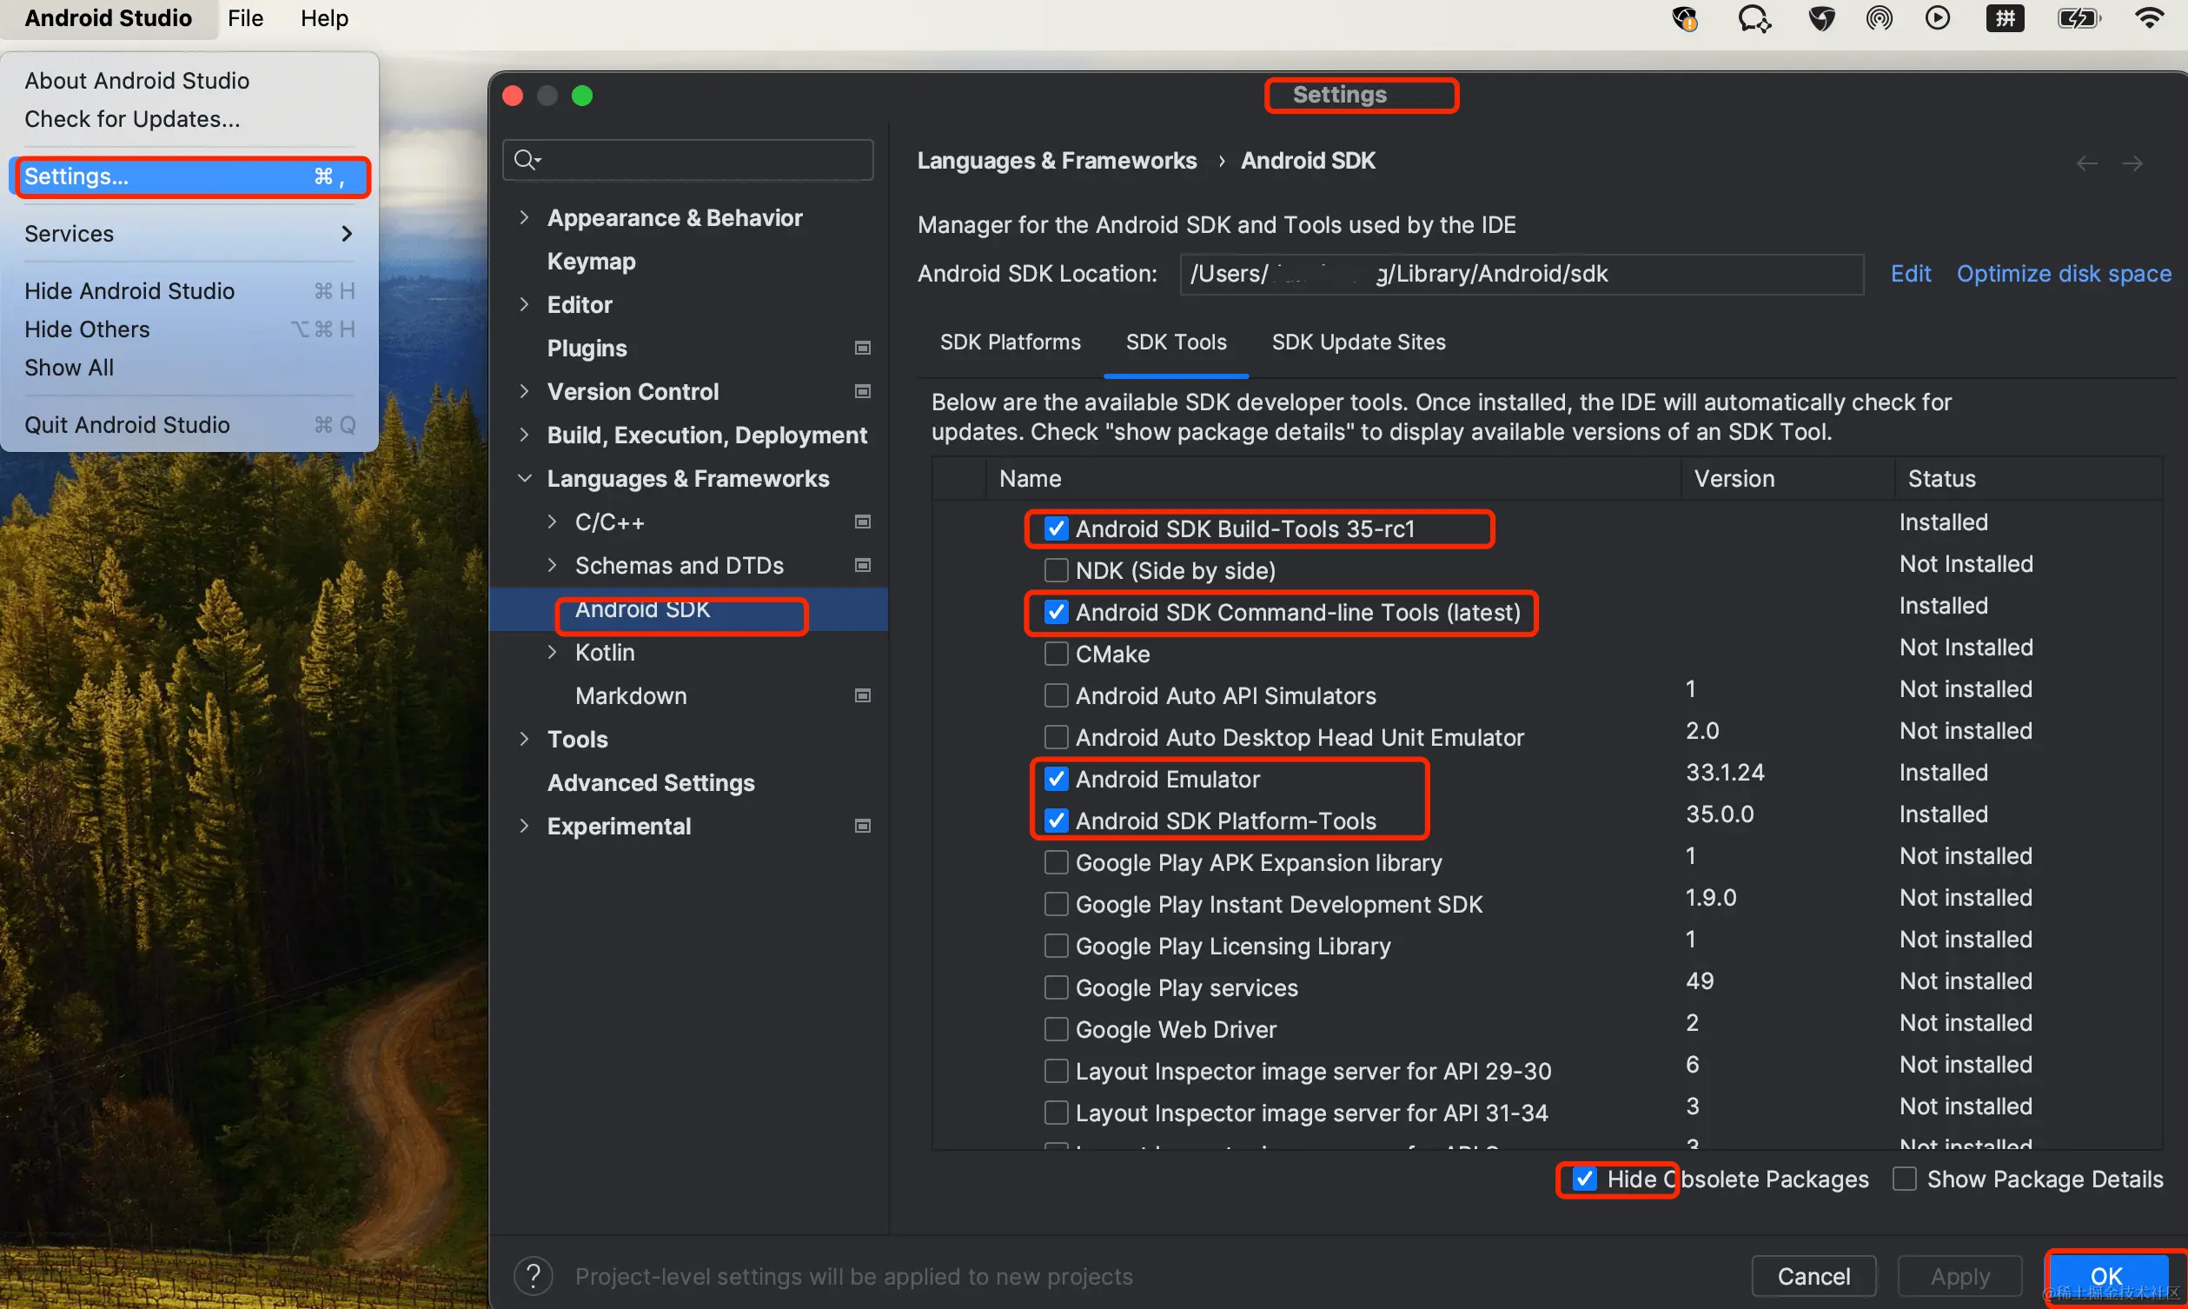Check Google Web Driver checkbox

coord(1056,1028)
